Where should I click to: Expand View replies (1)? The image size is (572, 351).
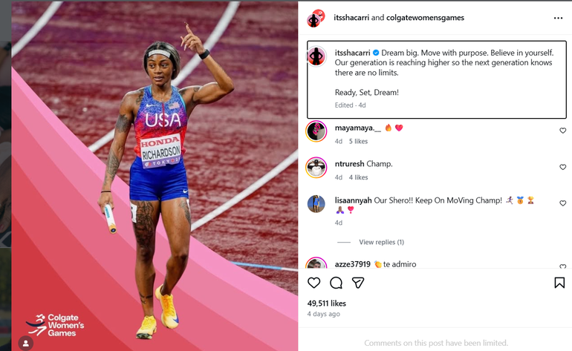click(x=382, y=242)
